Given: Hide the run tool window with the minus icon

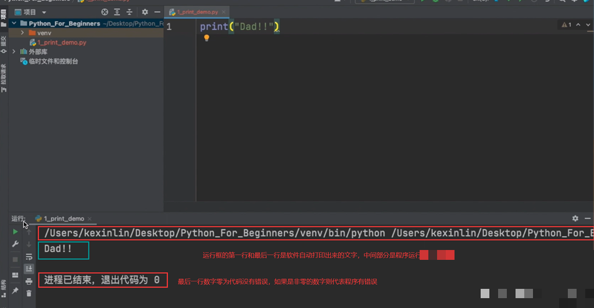Looking at the screenshot, I should point(588,219).
